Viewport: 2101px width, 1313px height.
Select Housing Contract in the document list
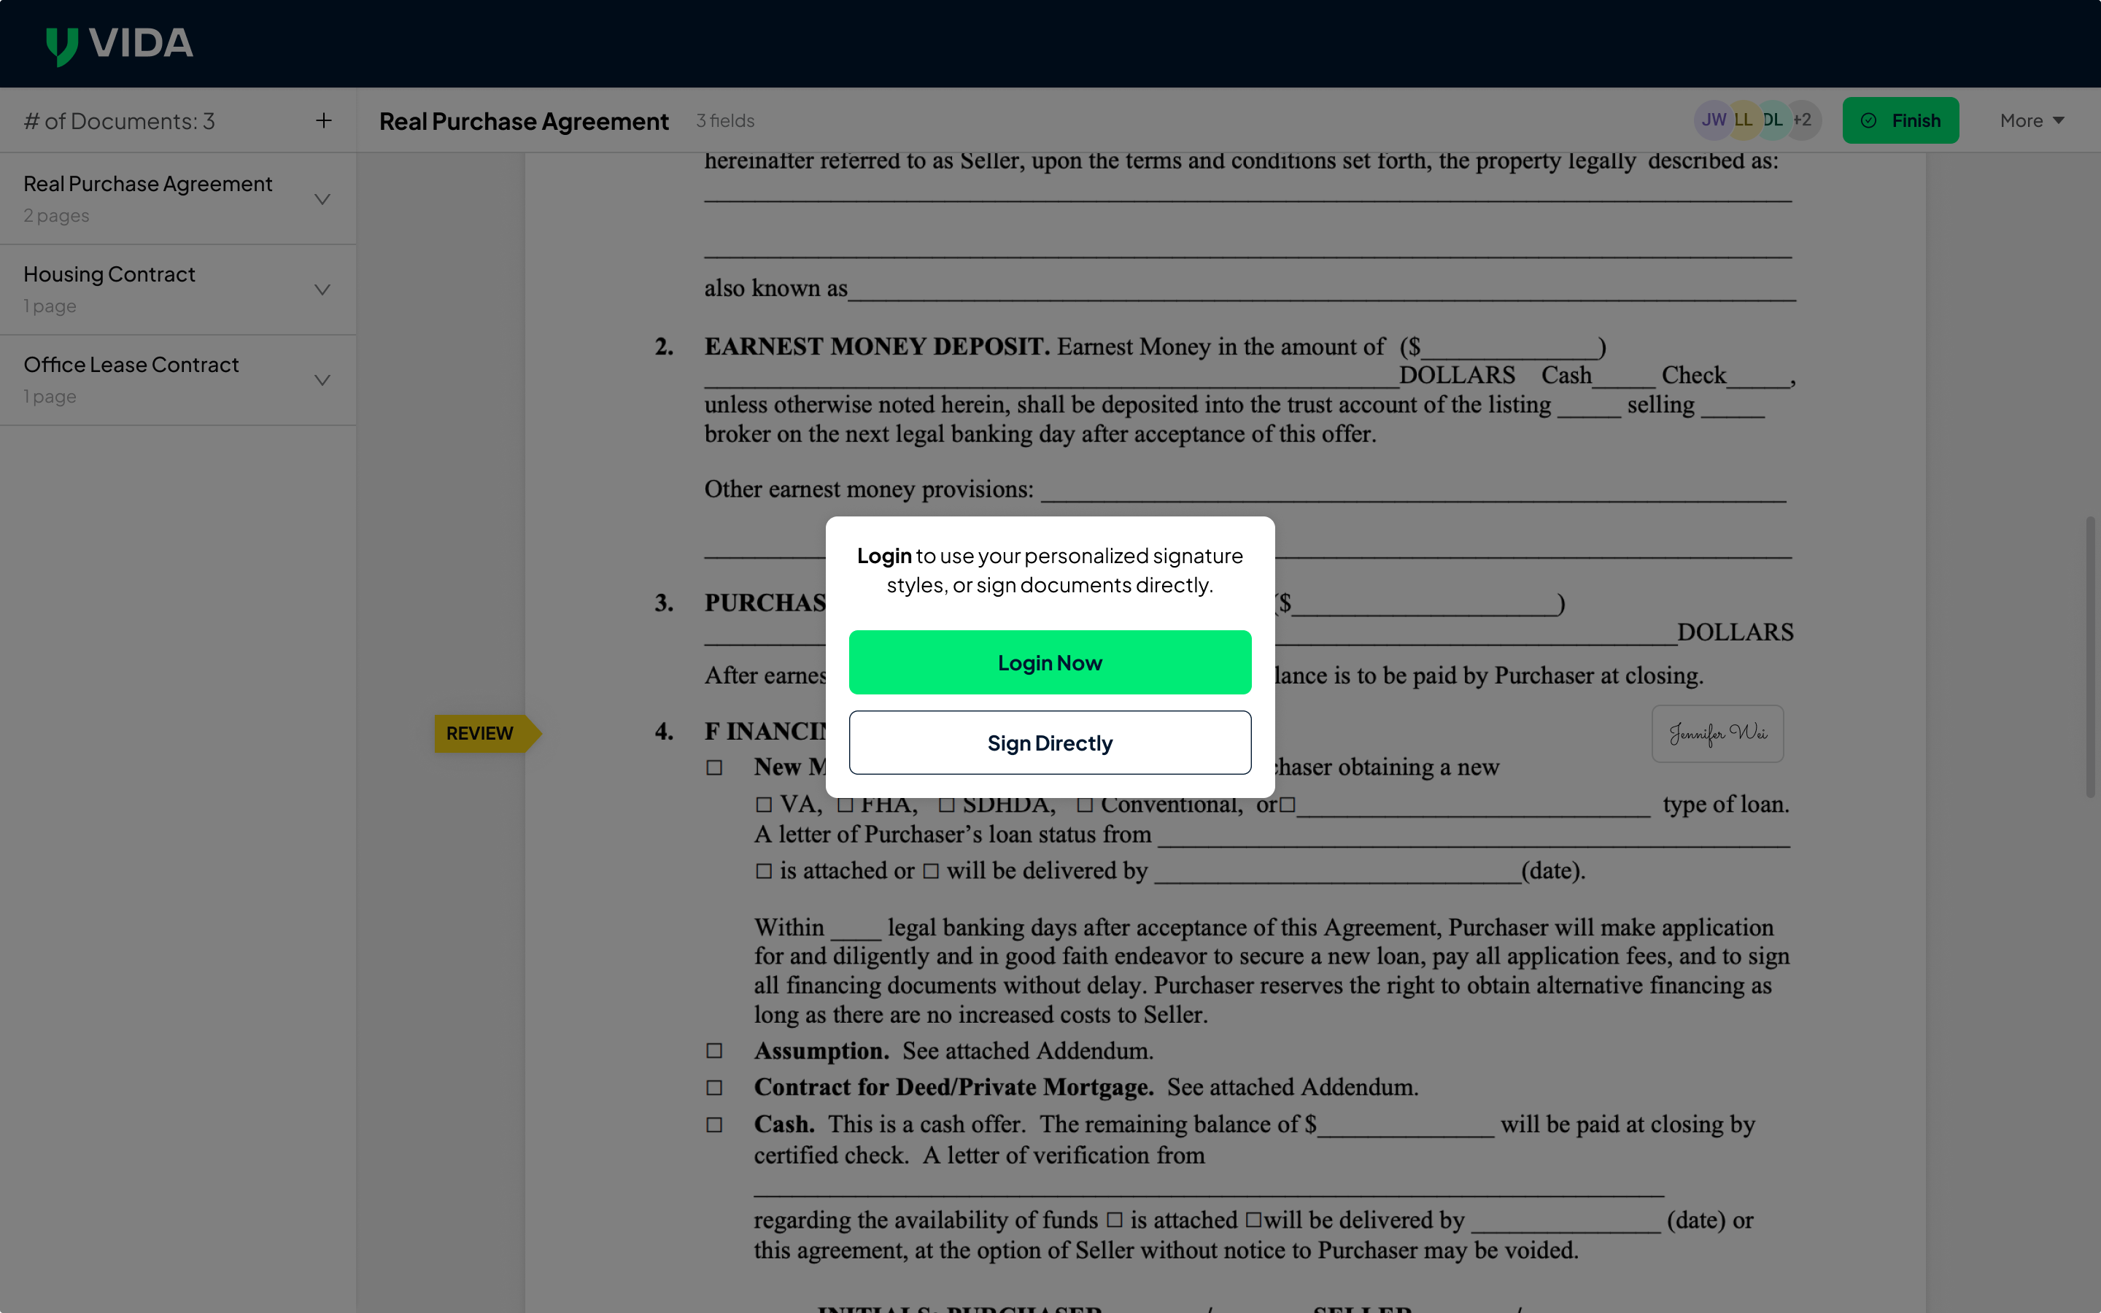[x=109, y=274]
